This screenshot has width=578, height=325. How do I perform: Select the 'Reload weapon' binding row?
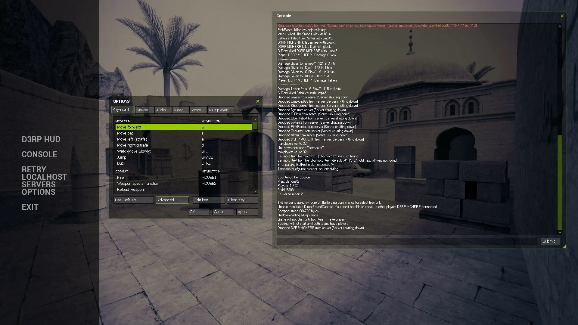click(184, 190)
